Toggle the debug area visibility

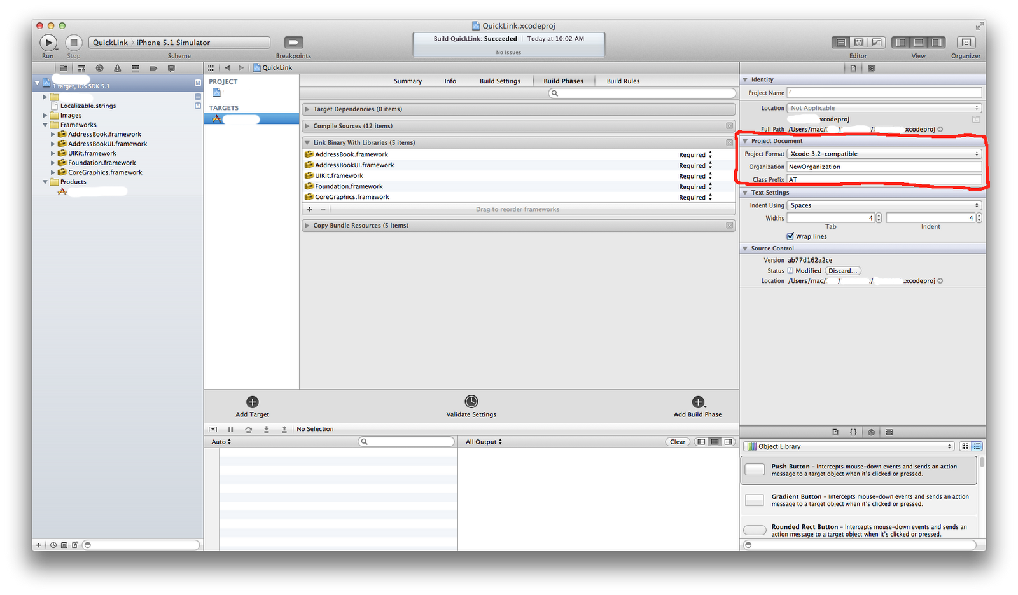coord(919,43)
